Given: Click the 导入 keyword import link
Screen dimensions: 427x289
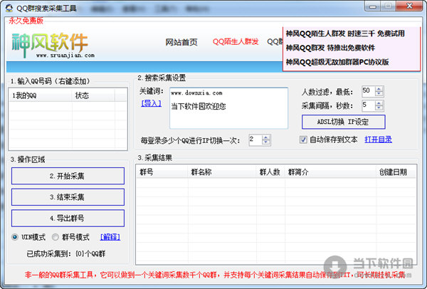Looking at the screenshot, I should (151, 103).
